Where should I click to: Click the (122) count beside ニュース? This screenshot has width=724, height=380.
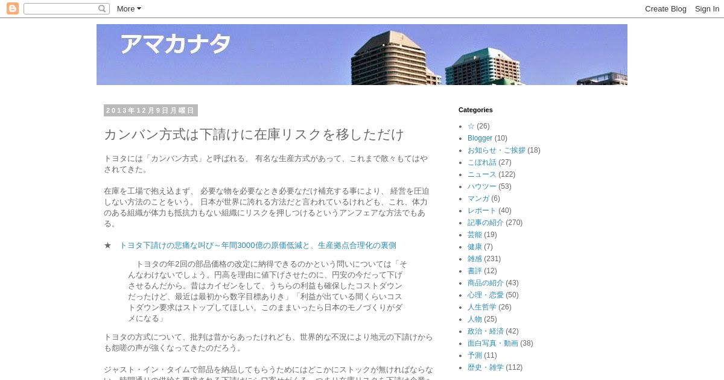click(507, 174)
